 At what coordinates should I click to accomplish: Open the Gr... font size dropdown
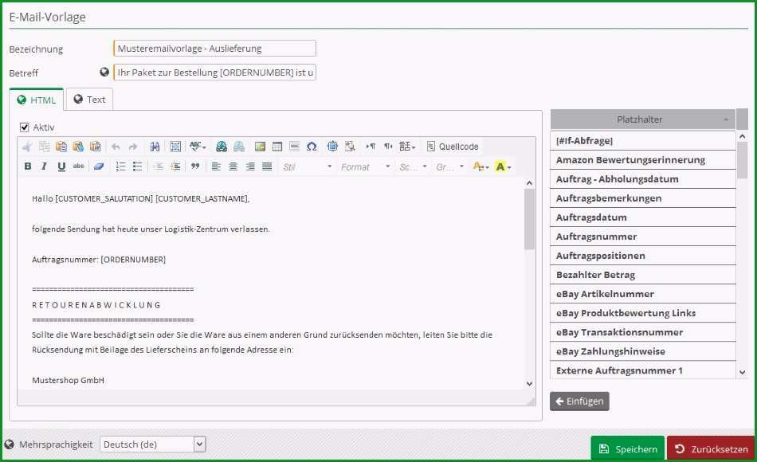point(449,167)
